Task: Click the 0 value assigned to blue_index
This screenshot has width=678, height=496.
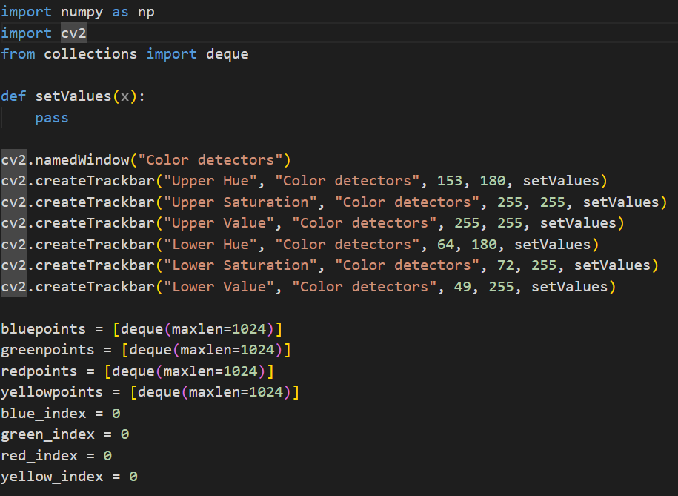Action: coord(116,414)
